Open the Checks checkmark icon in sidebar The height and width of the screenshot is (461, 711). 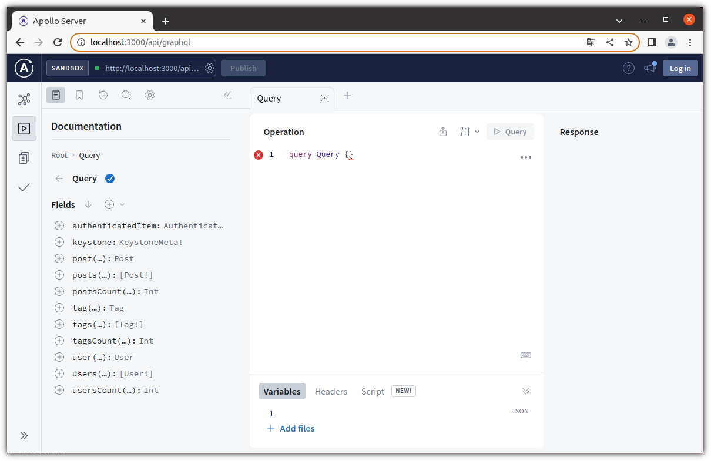point(24,187)
